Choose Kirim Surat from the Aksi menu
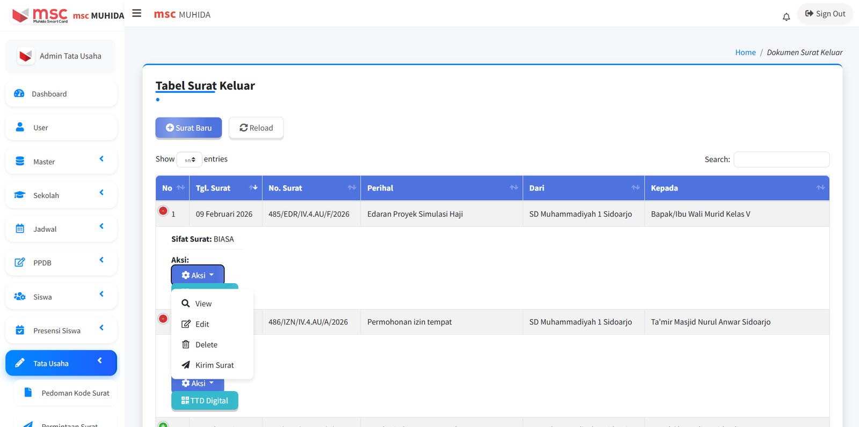Image resolution: width=859 pixels, height=427 pixels. 214,365
